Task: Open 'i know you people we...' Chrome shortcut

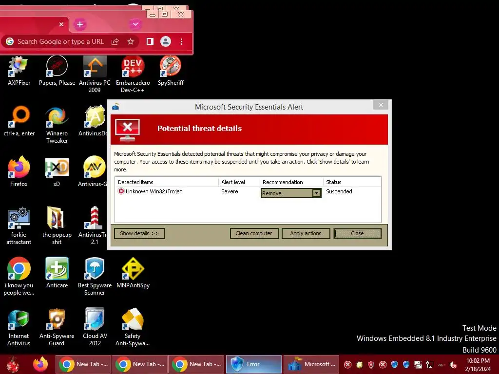Action: pyautogui.click(x=19, y=277)
